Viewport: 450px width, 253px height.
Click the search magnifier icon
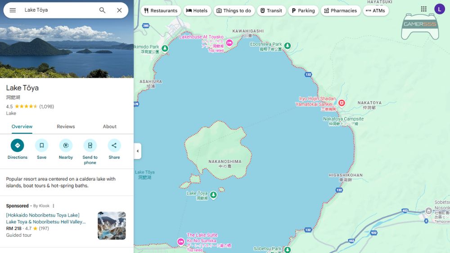pos(102,10)
